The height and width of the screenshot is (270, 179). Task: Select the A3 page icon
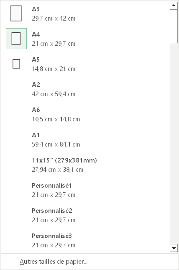[16, 13]
